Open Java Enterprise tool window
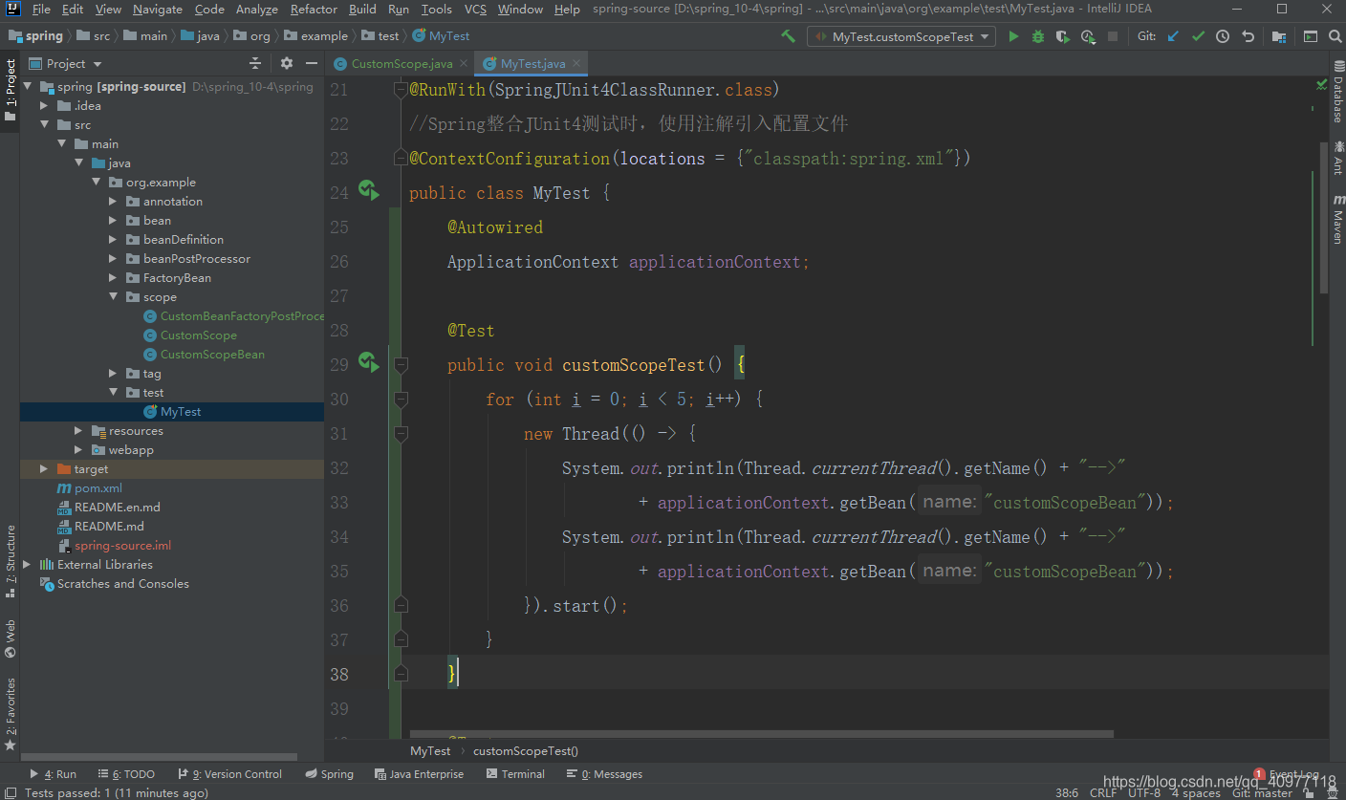The image size is (1346, 800). click(x=419, y=774)
